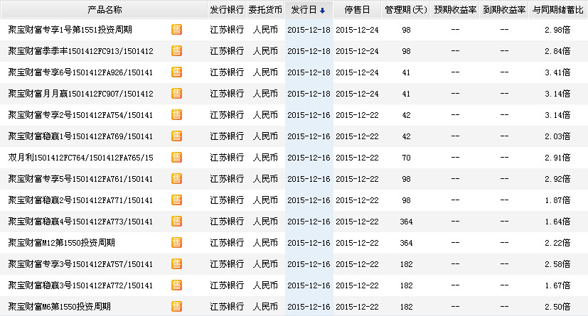Open product 聚宝财富稳赢4号1501412FA773/150141

(80, 222)
